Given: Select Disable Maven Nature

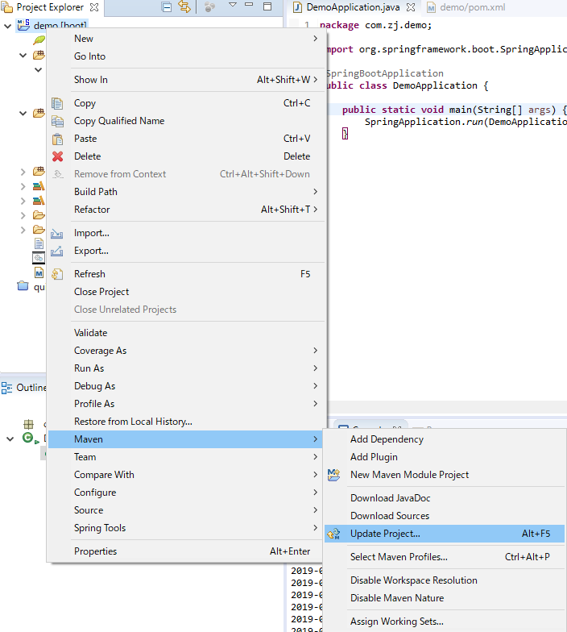Looking at the screenshot, I should (x=445, y=598).
